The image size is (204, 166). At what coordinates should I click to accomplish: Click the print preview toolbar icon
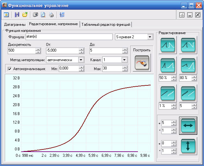point(43,15)
